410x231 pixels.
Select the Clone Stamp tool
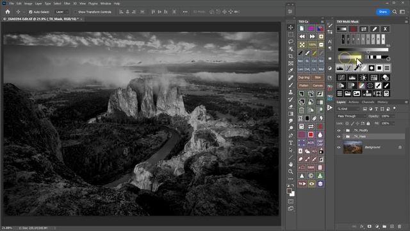coord(291,92)
